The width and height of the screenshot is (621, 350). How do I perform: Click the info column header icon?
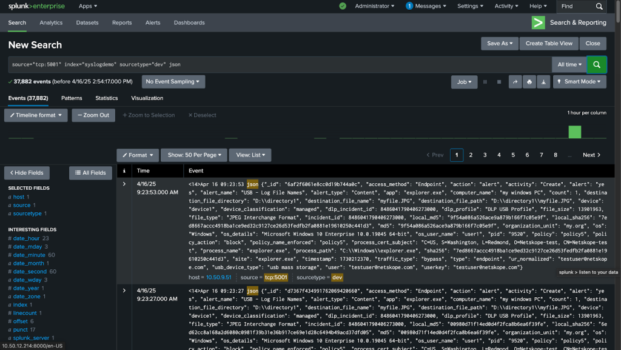124,170
